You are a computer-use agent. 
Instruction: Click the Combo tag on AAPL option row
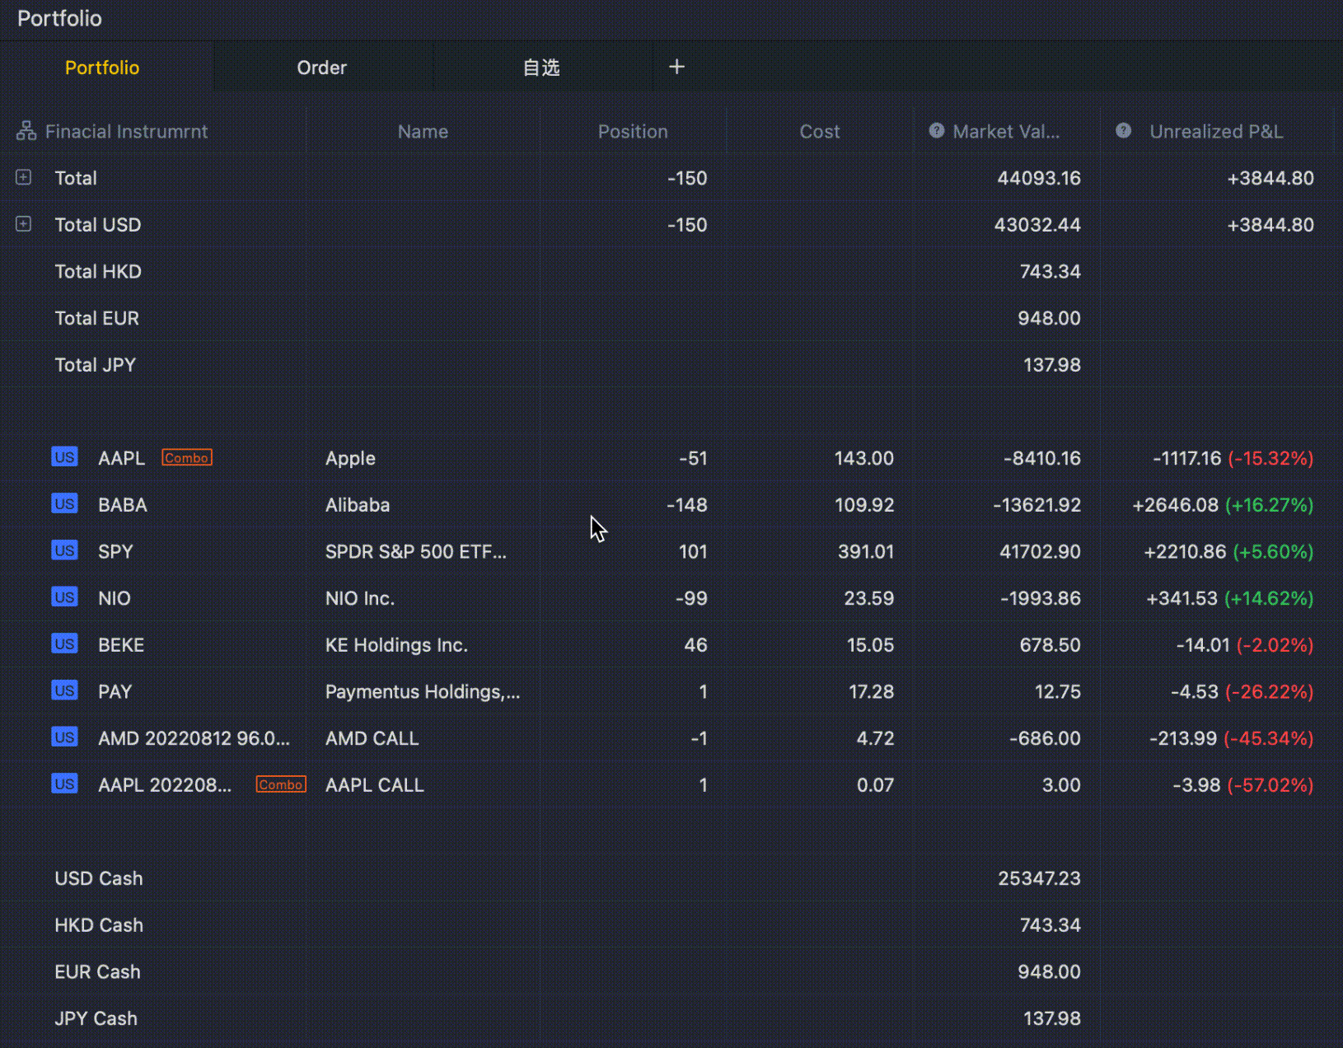tap(281, 784)
